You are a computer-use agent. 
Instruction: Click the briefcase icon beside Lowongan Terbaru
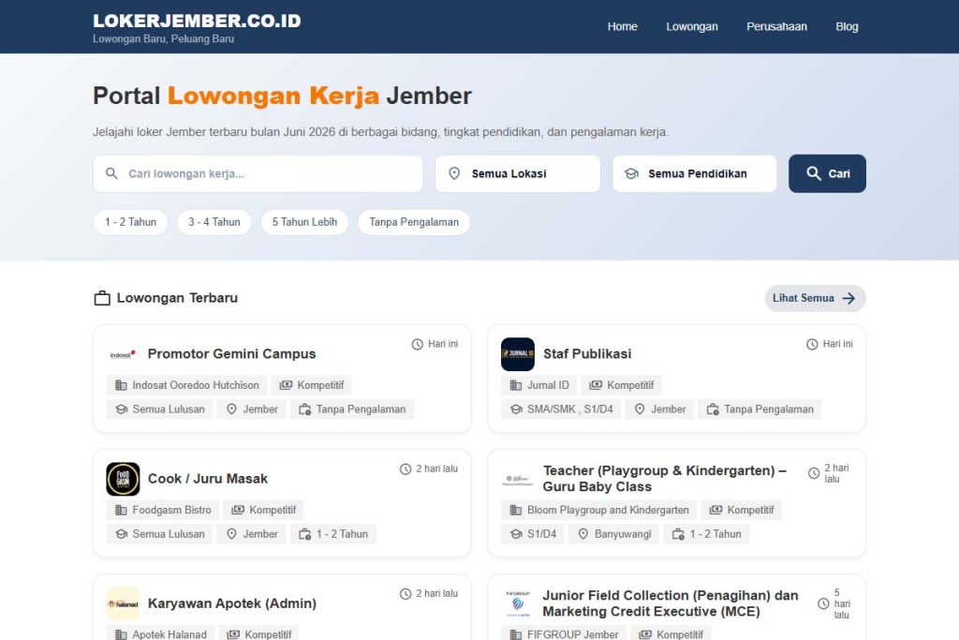click(102, 298)
